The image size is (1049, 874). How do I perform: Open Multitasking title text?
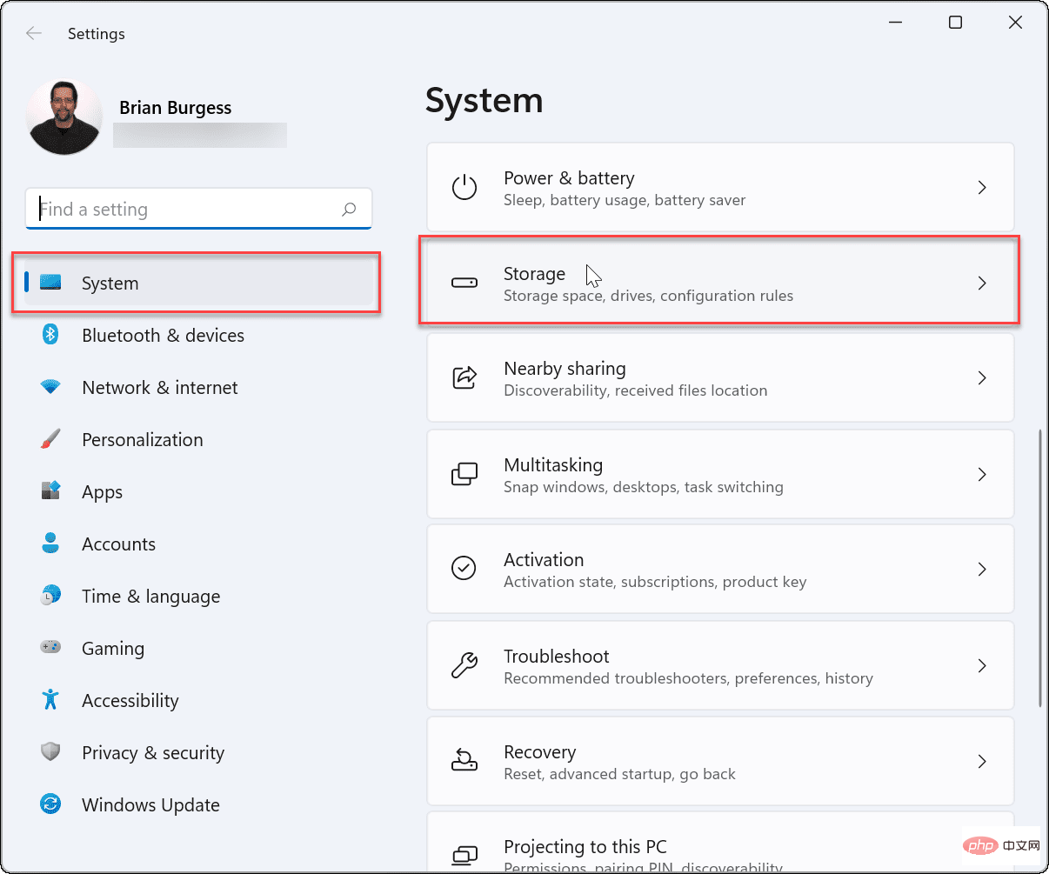(553, 464)
